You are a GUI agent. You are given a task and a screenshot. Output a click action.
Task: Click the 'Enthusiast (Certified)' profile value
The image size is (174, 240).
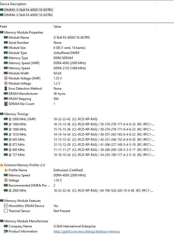click(x=68, y=170)
